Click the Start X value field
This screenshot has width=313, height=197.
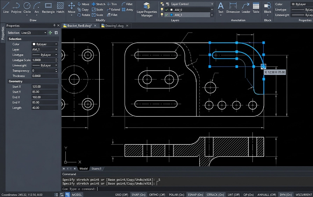pyautogui.click(x=45, y=87)
